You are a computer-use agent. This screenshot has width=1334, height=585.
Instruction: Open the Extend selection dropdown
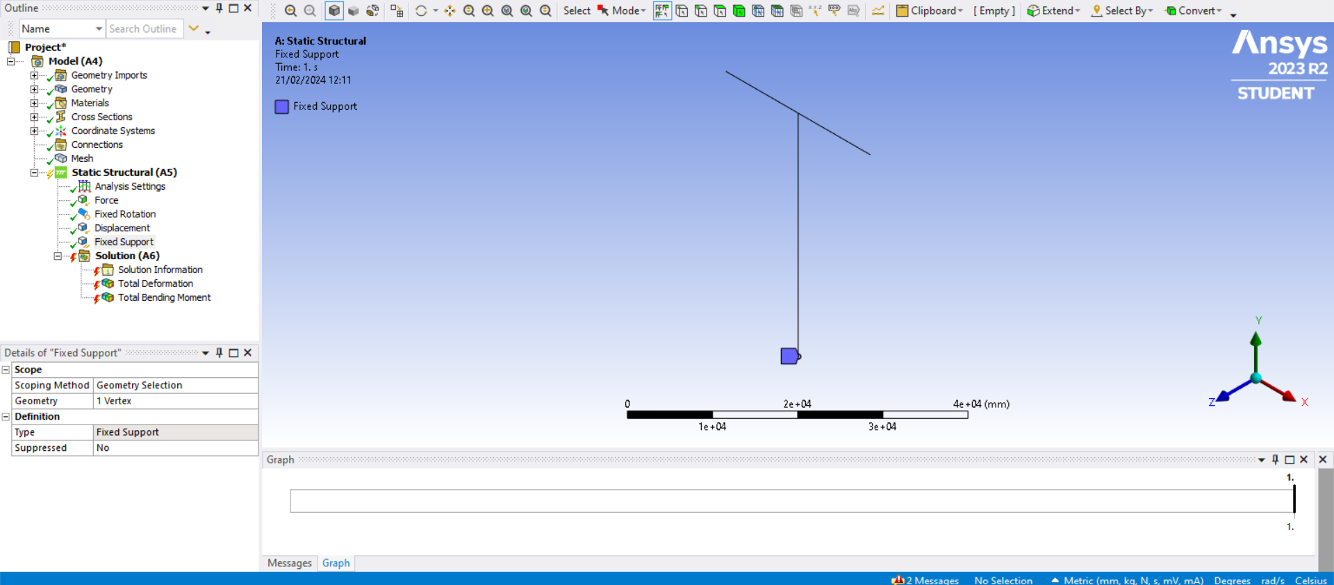[1053, 10]
